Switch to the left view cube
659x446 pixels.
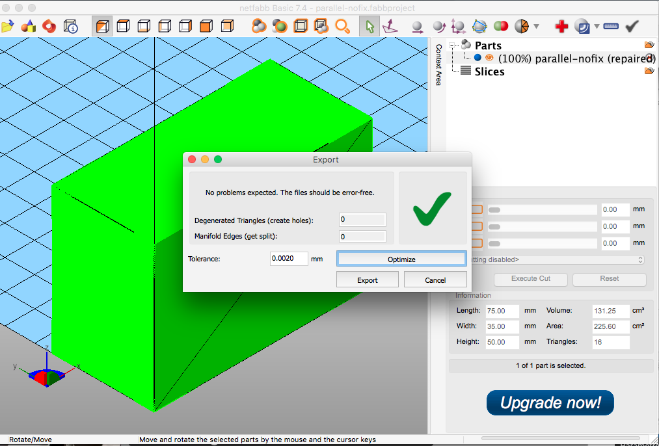coord(165,27)
